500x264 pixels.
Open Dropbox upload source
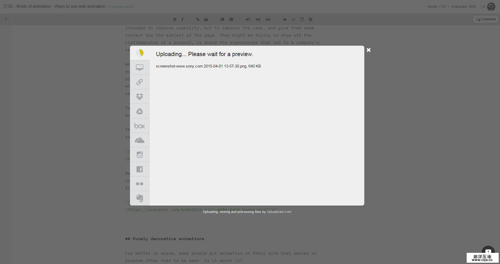(x=140, y=97)
